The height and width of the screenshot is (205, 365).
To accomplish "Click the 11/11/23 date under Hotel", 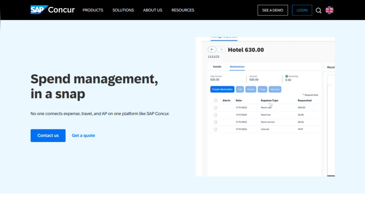I will point(213,57).
